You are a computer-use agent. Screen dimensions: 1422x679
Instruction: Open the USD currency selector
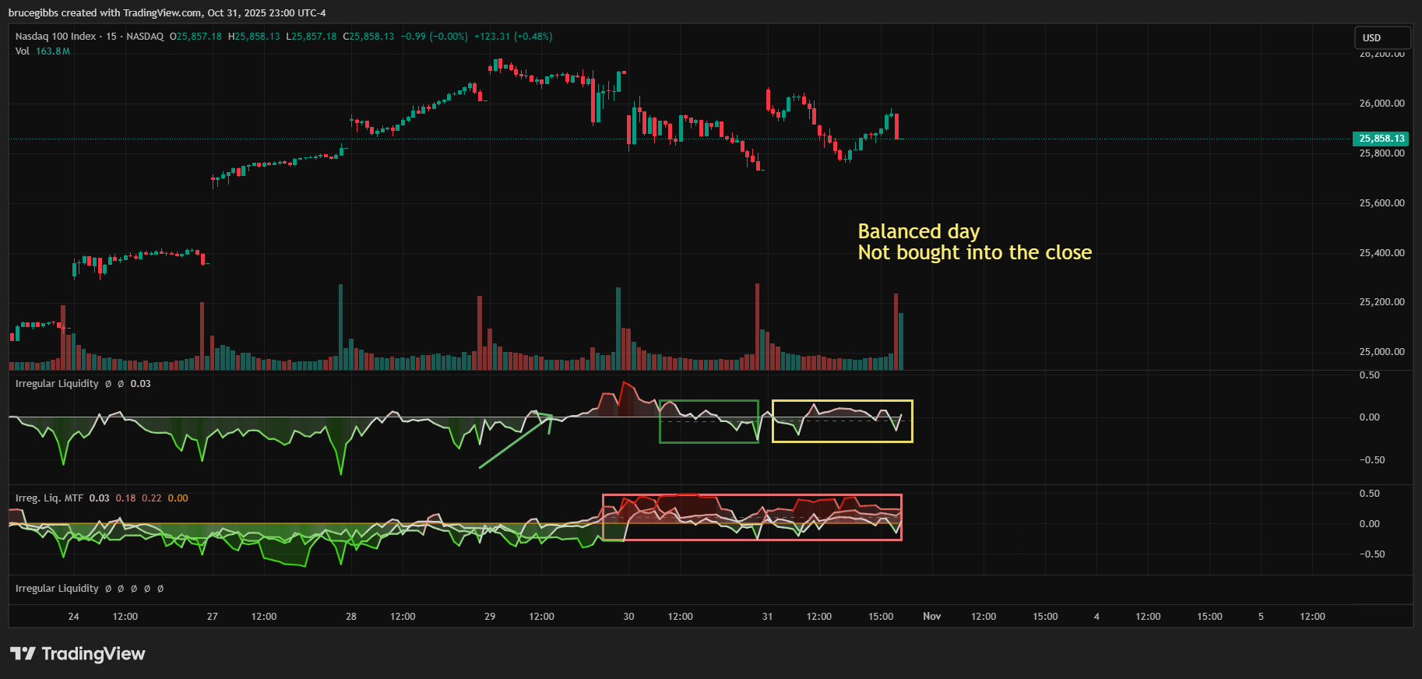tap(1382, 37)
